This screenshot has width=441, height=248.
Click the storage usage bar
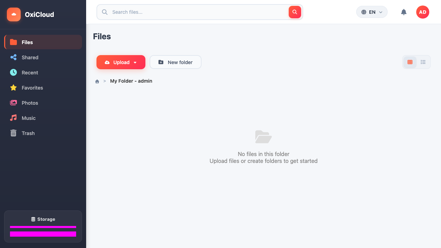coord(43,227)
